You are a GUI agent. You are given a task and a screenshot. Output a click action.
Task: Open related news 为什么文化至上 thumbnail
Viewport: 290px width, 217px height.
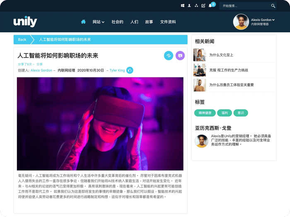[x=200, y=55]
